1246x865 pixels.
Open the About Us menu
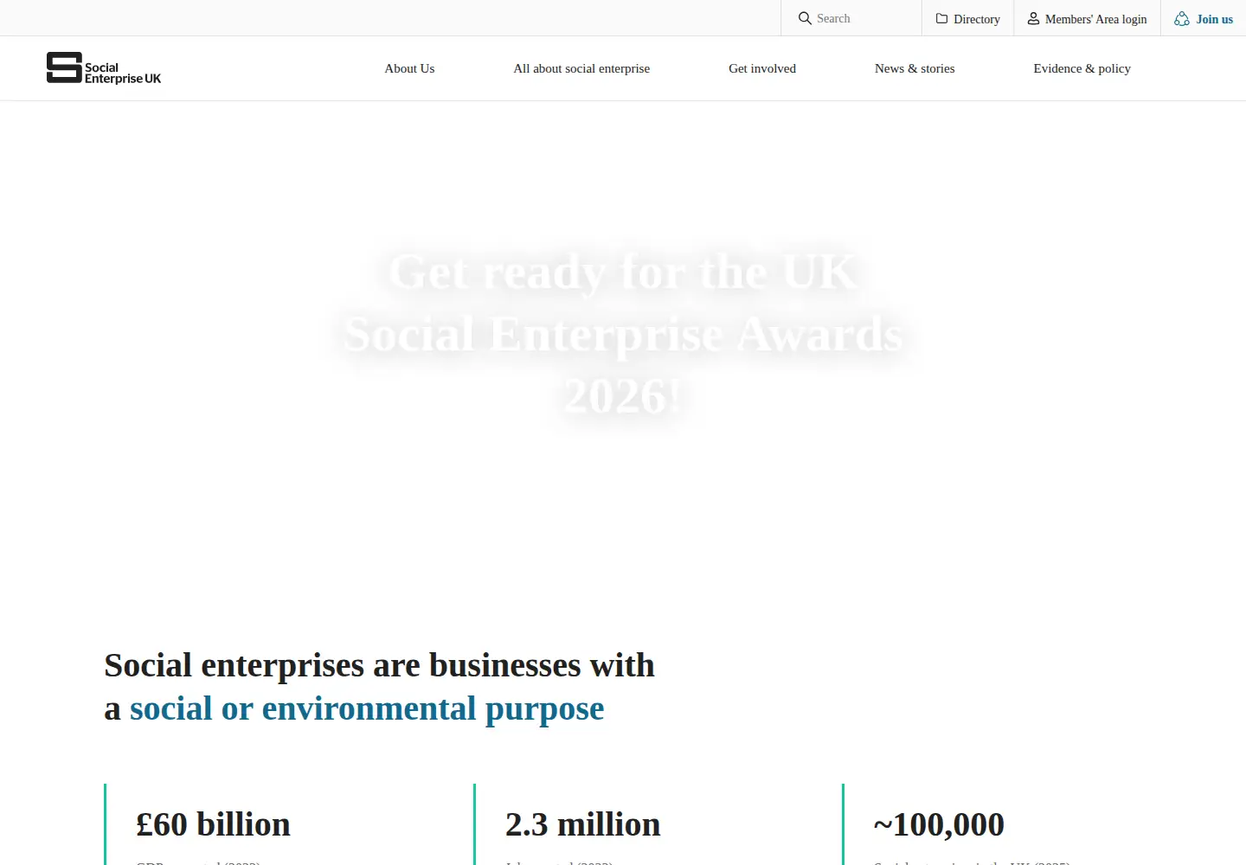point(409,68)
